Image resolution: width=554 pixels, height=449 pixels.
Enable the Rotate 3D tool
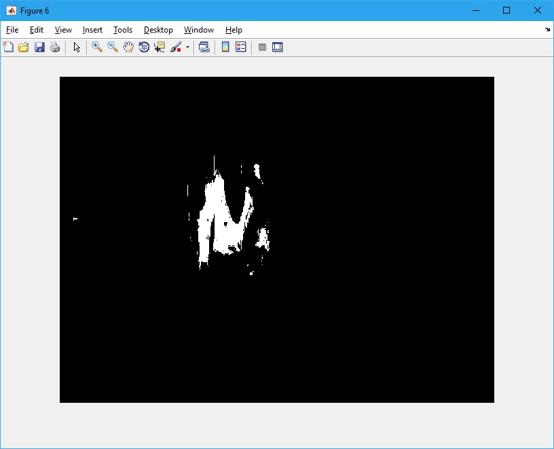[x=144, y=48]
